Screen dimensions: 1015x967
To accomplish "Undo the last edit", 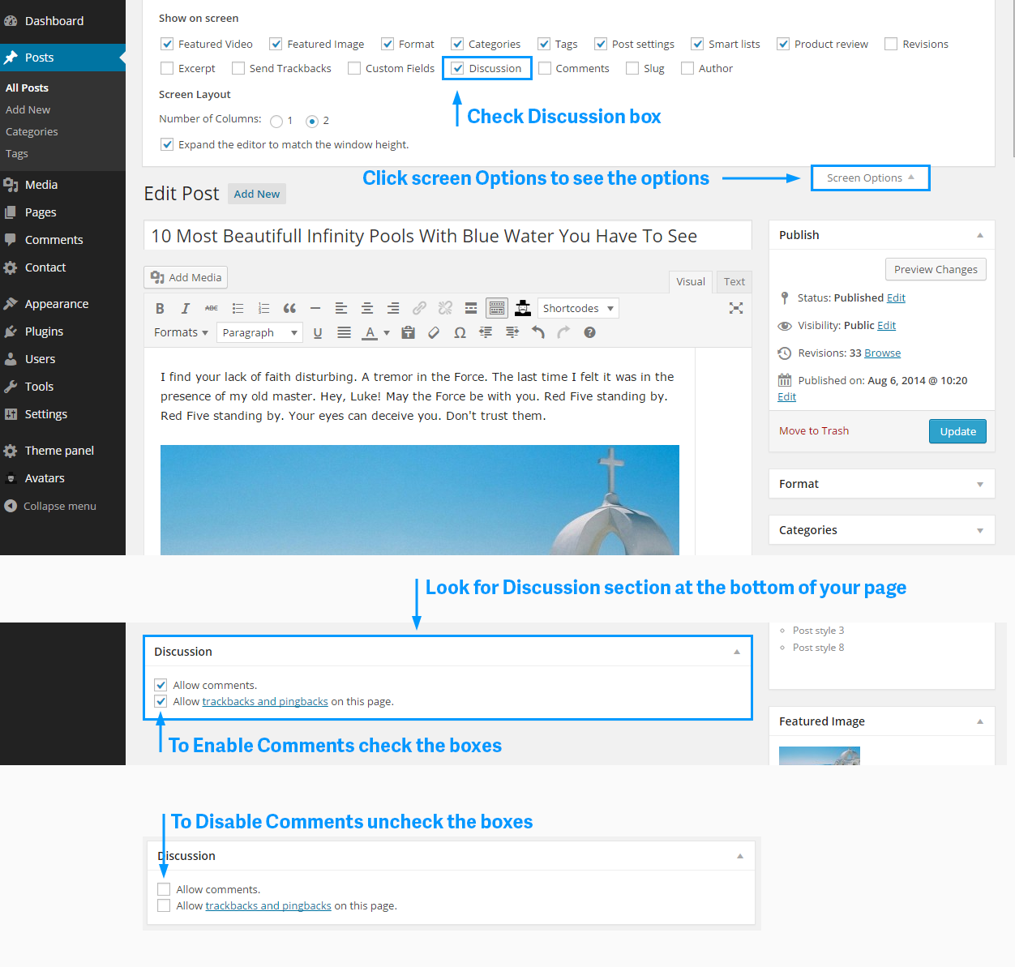I will 537,332.
